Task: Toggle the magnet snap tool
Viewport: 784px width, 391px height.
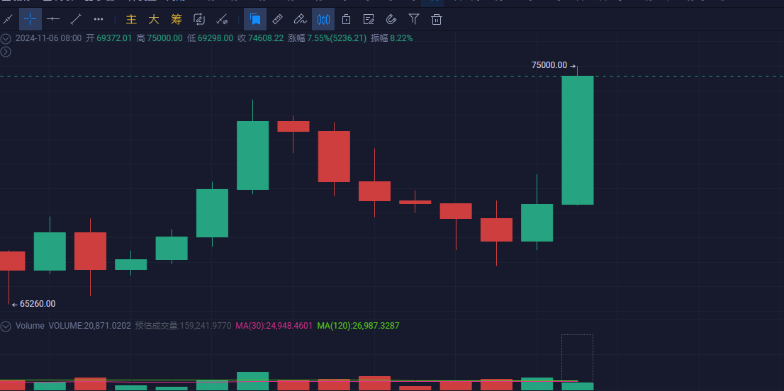Action: pos(391,19)
